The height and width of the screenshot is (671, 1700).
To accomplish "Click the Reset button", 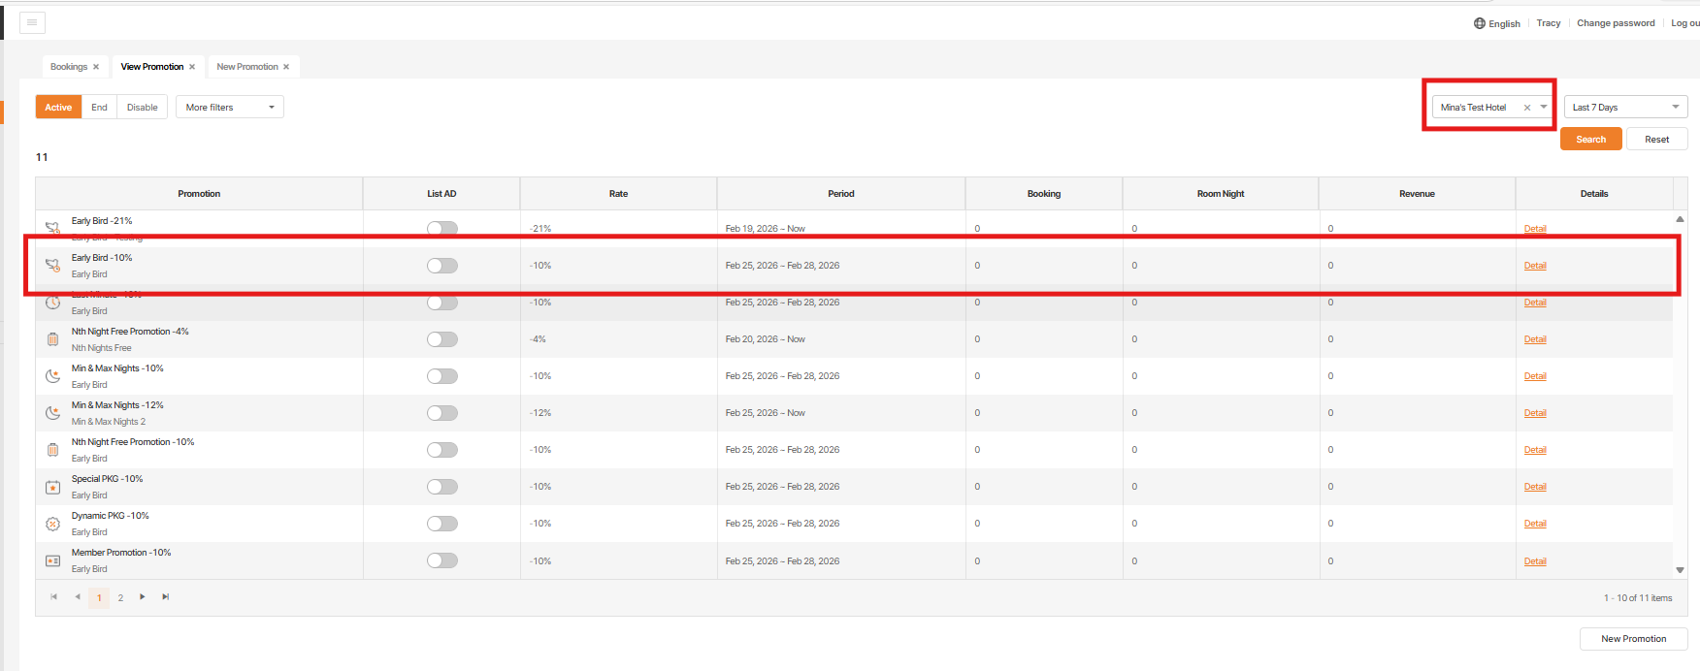I will pos(1657,139).
